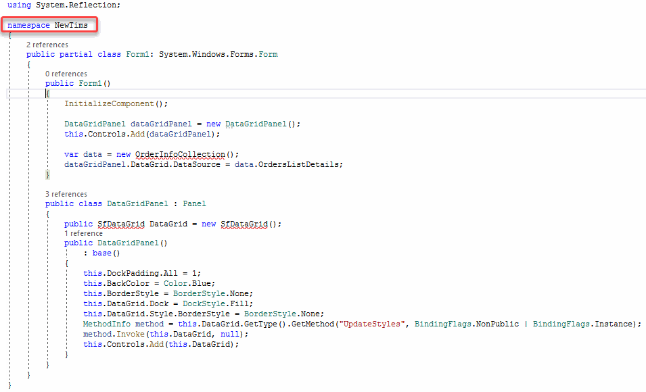Click data.OrdersListDetails in the DataSource assignment
Screen dimensions: 646x392
click(x=287, y=165)
